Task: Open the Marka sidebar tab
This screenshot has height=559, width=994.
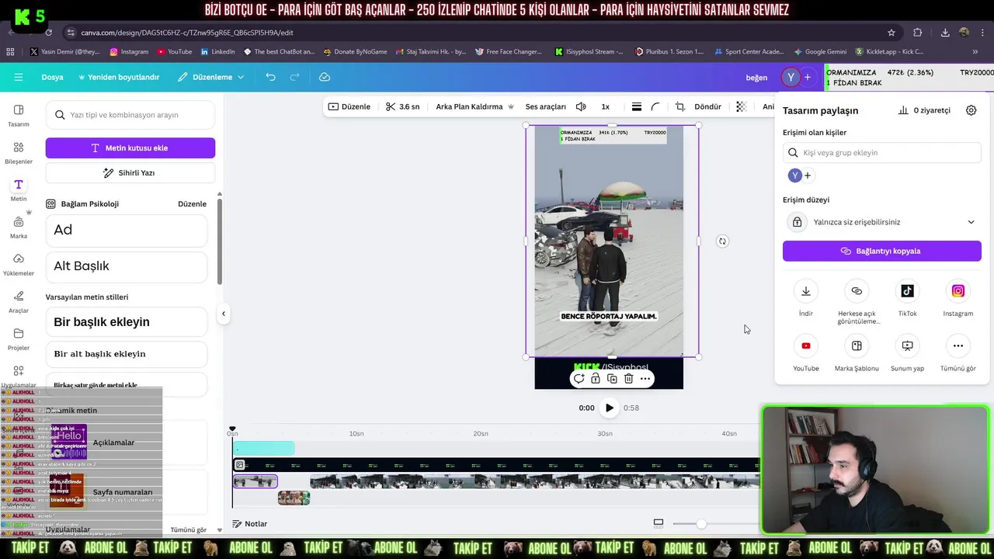Action: tap(19, 227)
